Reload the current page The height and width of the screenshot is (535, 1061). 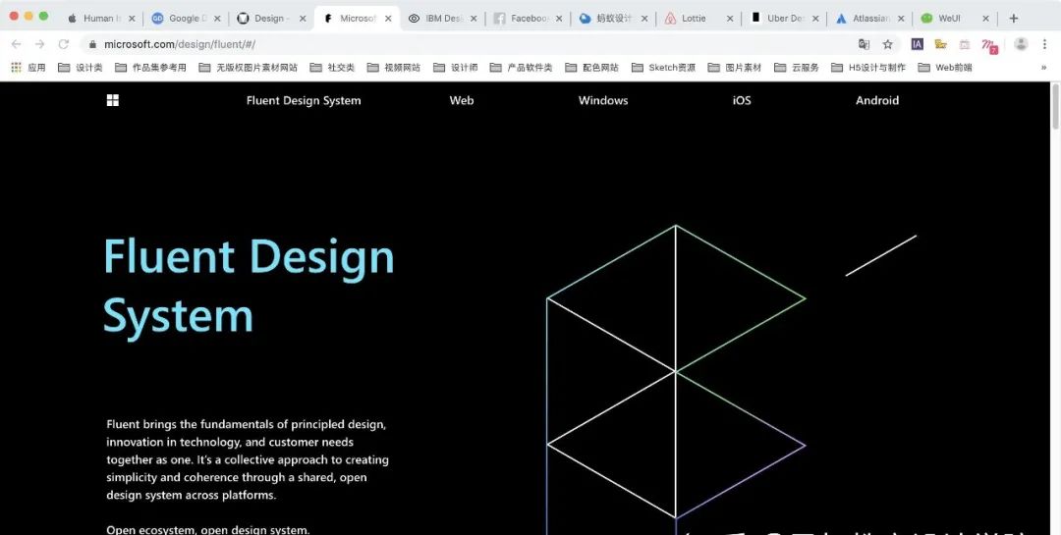click(64, 44)
